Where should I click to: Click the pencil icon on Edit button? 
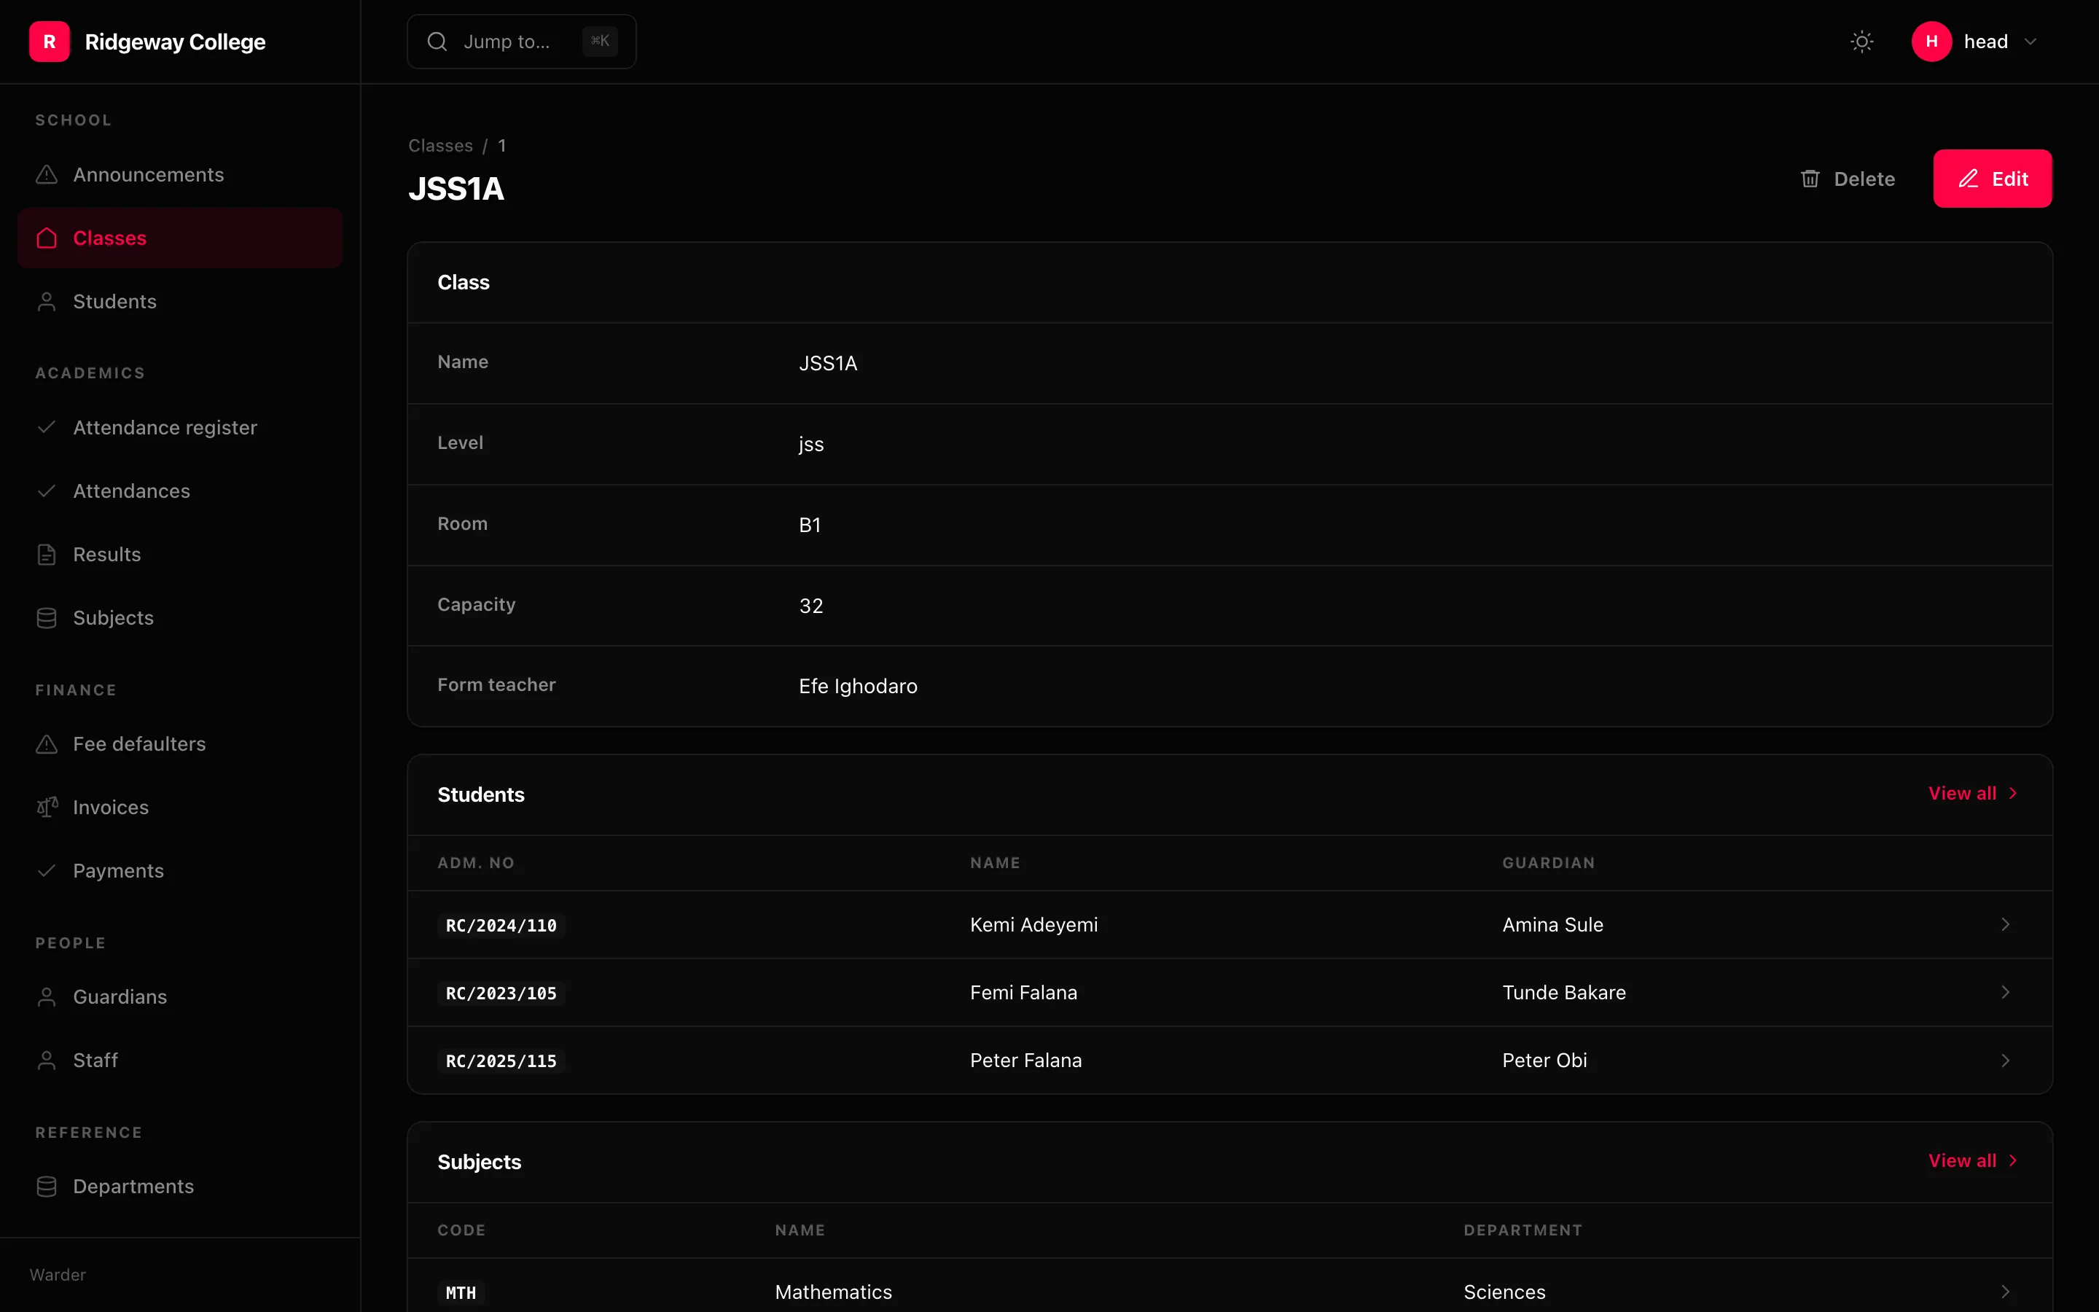click(1968, 179)
